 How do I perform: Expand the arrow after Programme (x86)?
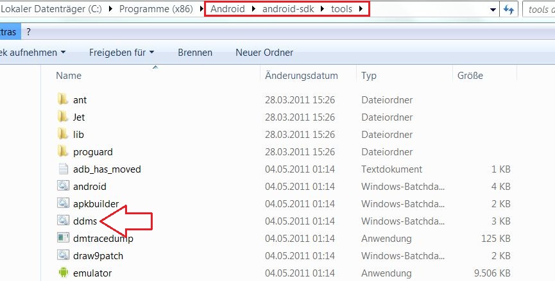click(201, 9)
